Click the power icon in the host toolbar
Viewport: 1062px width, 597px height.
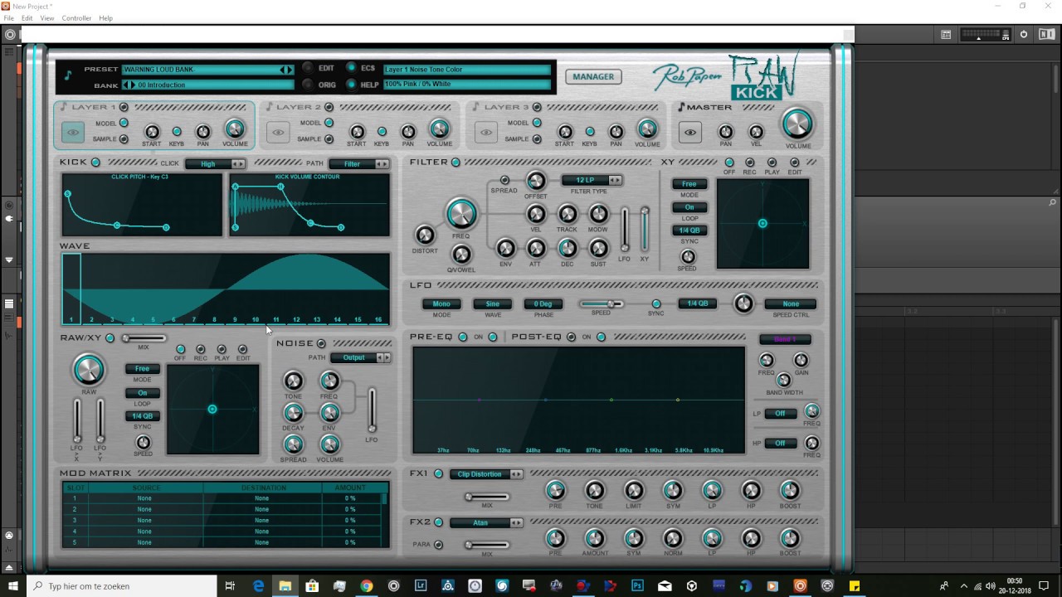(x=1024, y=34)
